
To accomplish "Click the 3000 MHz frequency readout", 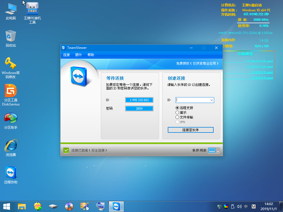I will coord(261,20).
